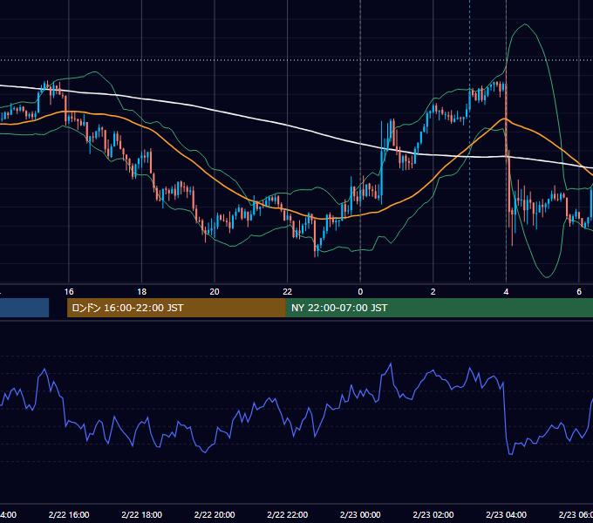
Task: Click the upper axis hour label 6
Action: pyautogui.click(x=579, y=292)
